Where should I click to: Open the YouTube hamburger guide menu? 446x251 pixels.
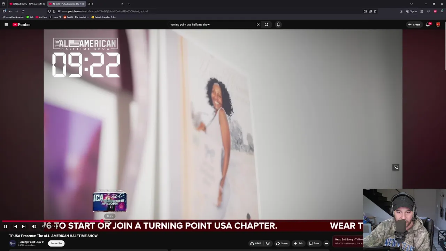(x=6, y=24)
